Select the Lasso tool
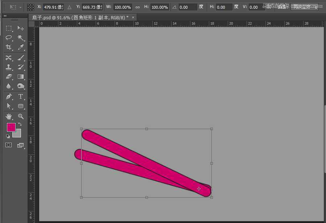The width and height of the screenshot is (326, 223). 9,38
